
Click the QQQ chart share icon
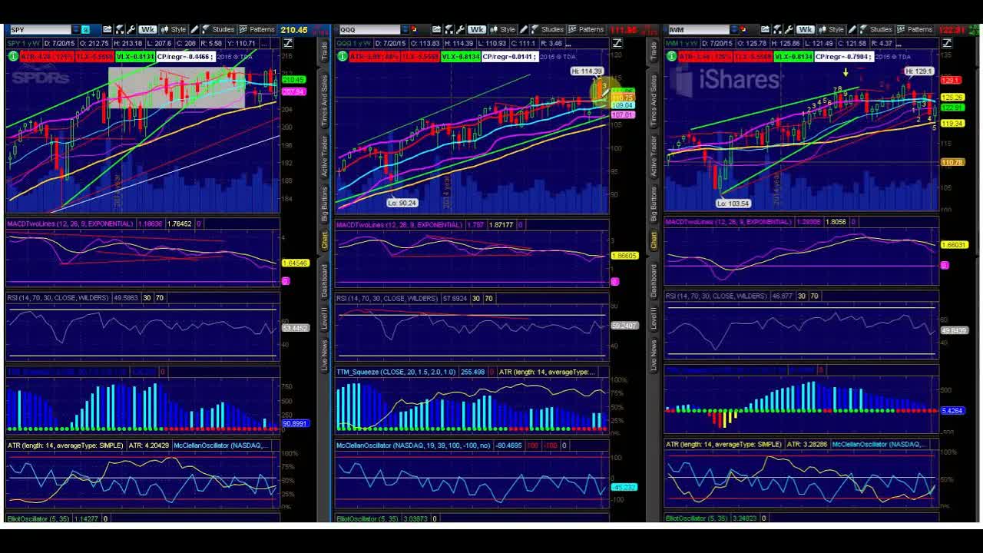(436, 29)
